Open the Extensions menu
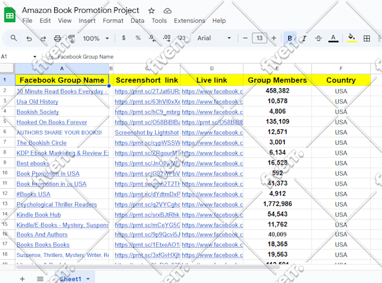The image size is (382, 283). [190, 21]
